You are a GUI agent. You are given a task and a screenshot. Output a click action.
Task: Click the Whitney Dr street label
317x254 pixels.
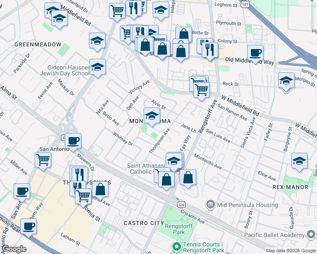pos(123,139)
